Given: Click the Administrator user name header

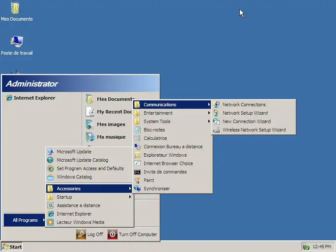Looking at the screenshot, I should [32, 84].
